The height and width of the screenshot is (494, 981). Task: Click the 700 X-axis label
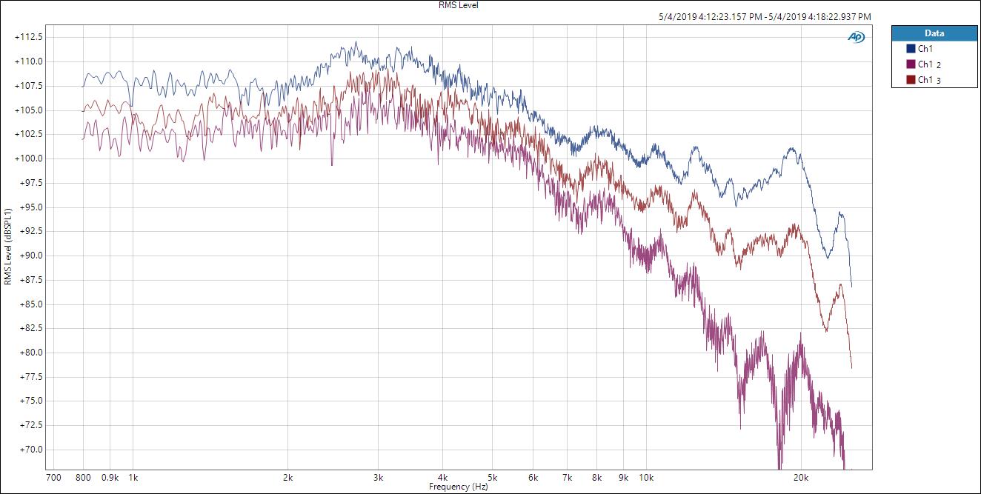[x=53, y=478]
